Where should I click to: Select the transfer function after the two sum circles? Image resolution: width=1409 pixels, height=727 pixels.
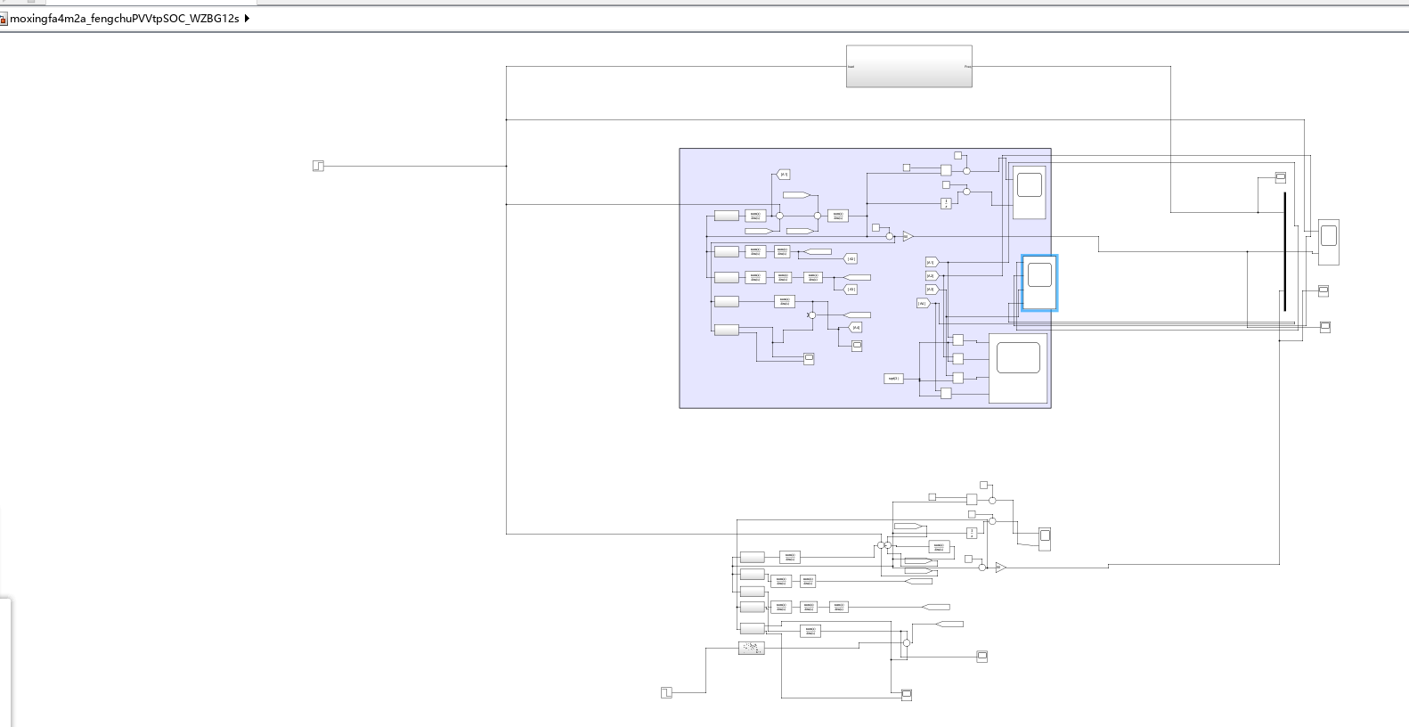click(x=837, y=216)
